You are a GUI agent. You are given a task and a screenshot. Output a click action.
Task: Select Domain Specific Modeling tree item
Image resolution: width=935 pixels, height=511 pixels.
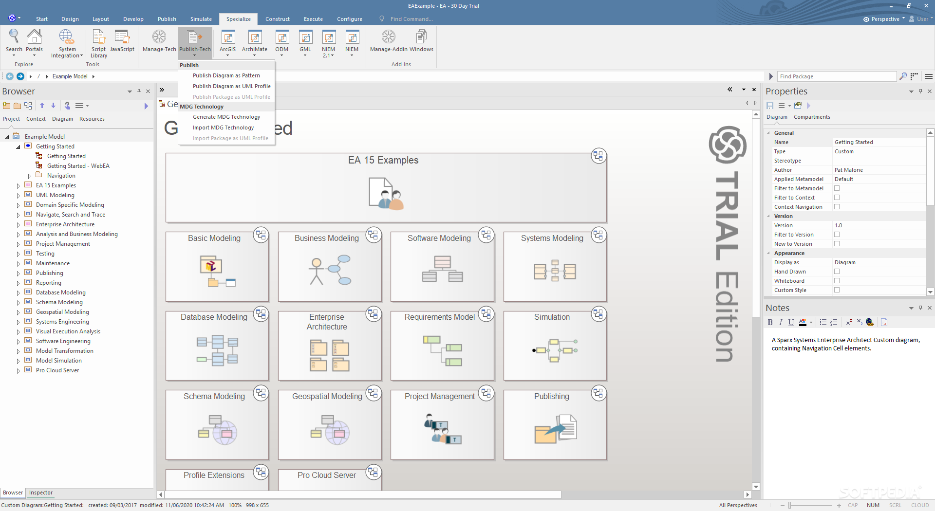(70, 205)
